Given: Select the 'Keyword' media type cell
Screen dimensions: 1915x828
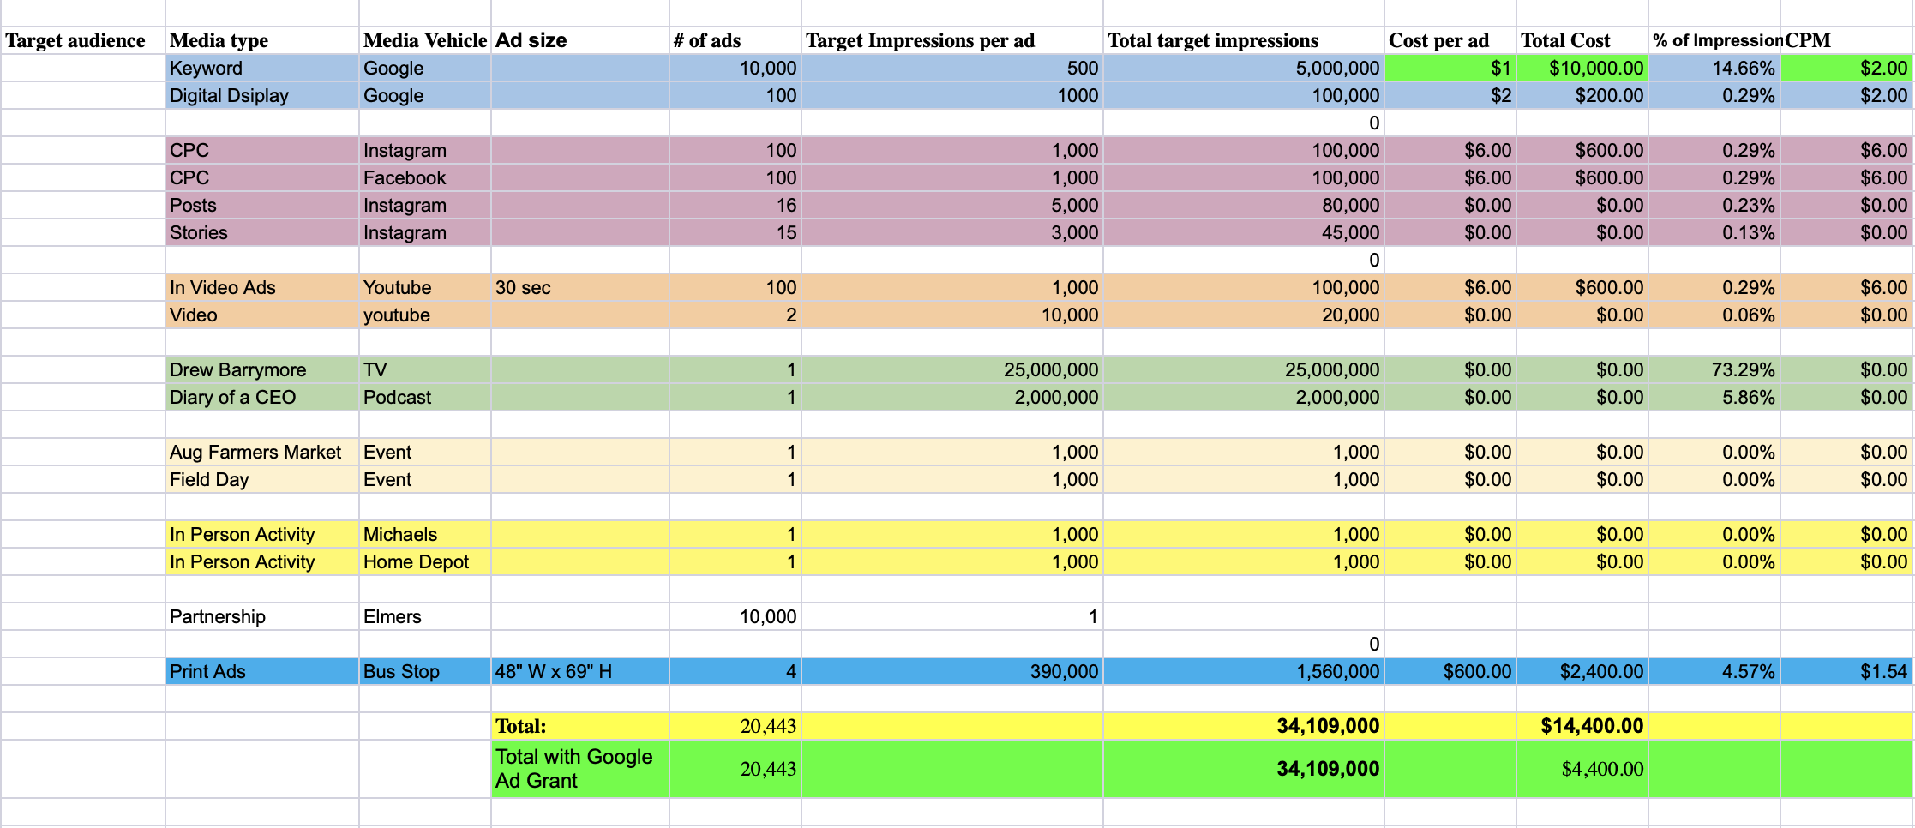Looking at the screenshot, I should [262, 68].
